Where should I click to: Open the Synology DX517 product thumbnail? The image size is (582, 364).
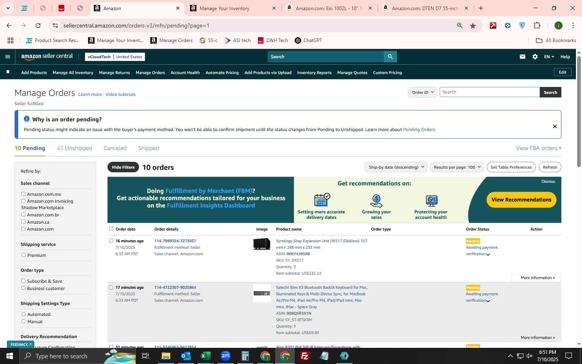[261, 244]
